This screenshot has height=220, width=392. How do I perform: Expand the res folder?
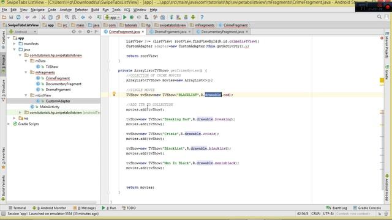point(15,118)
